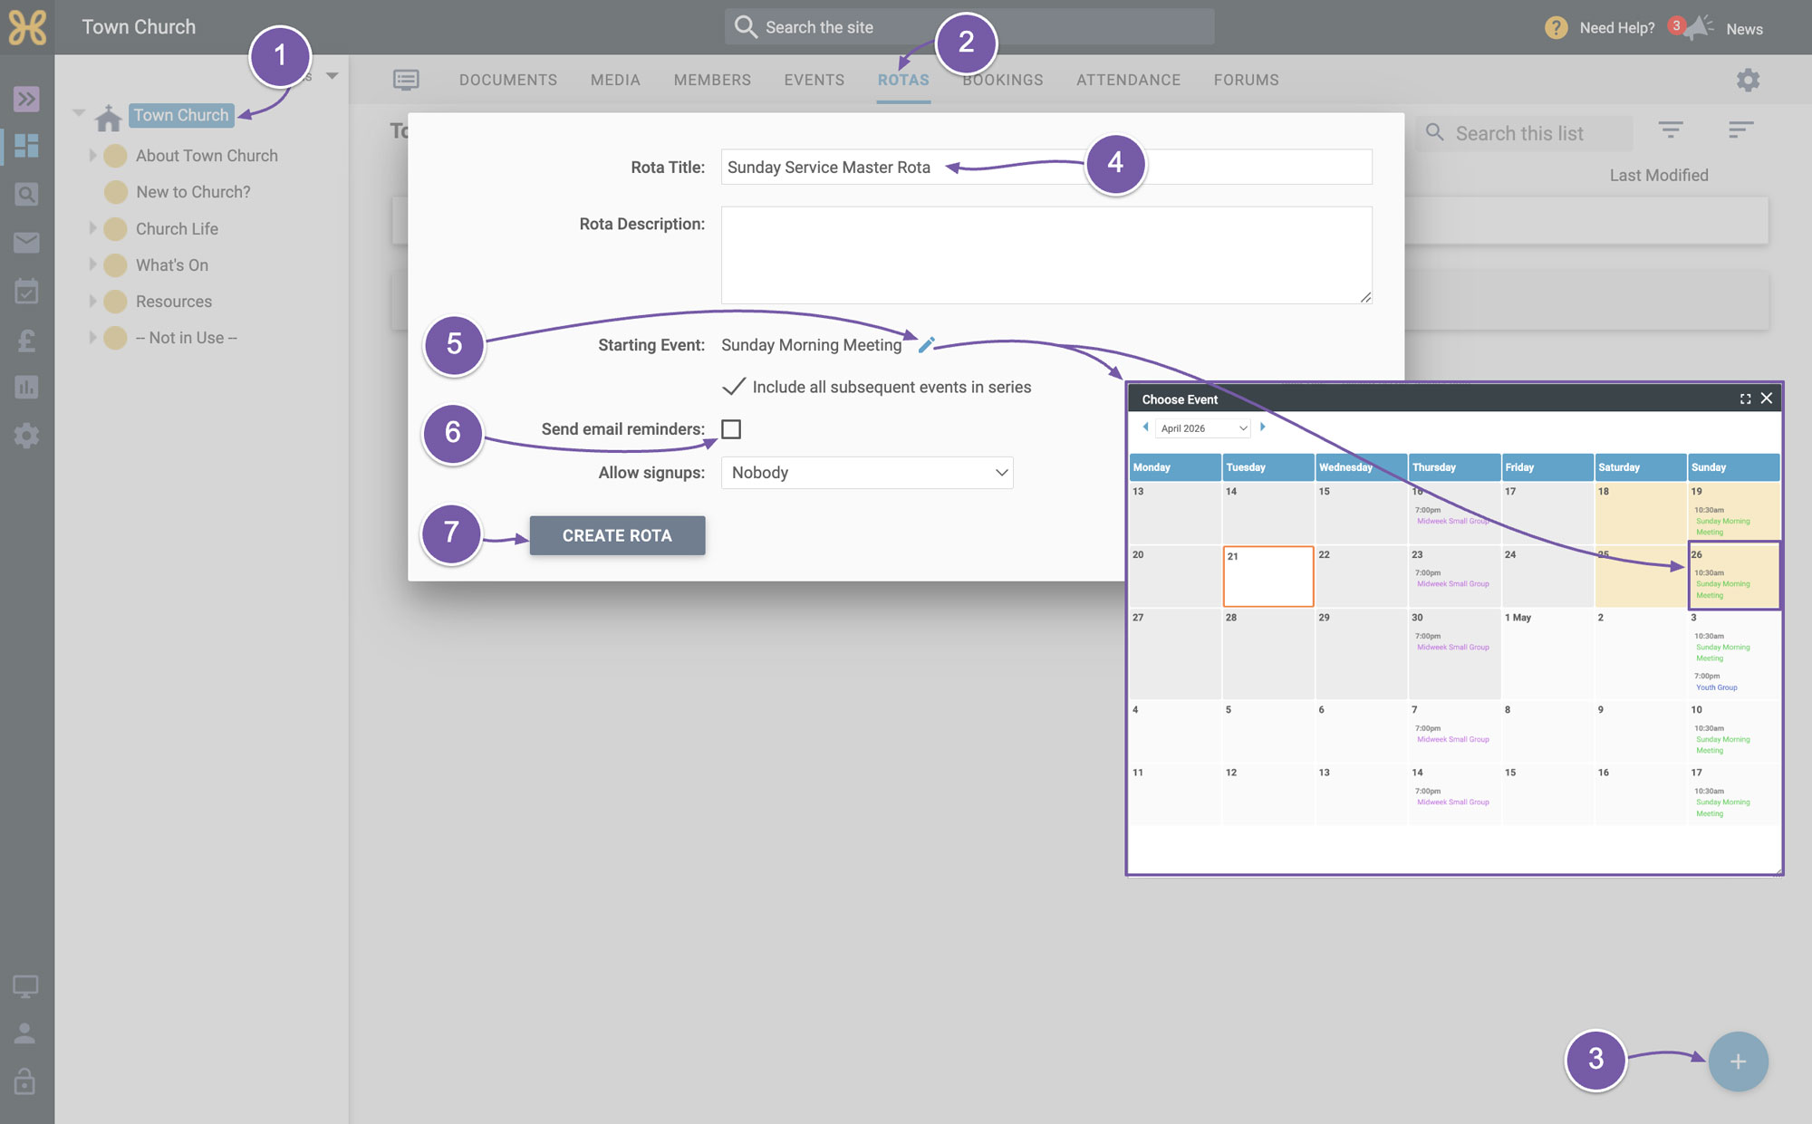
Task: Tick the Send email reminders checkbox
Action: pos(731,429)
